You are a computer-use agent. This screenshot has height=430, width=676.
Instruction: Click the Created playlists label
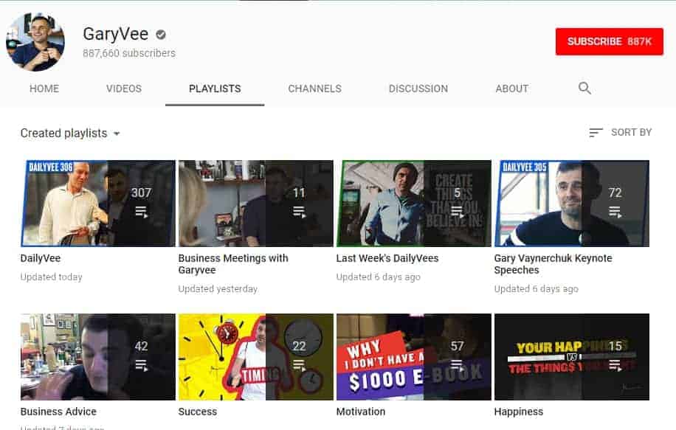[x=63, y=133]
